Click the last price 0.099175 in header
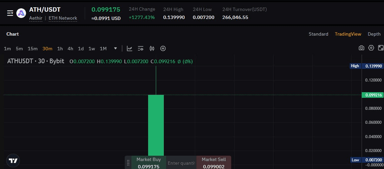 point(106,10)
